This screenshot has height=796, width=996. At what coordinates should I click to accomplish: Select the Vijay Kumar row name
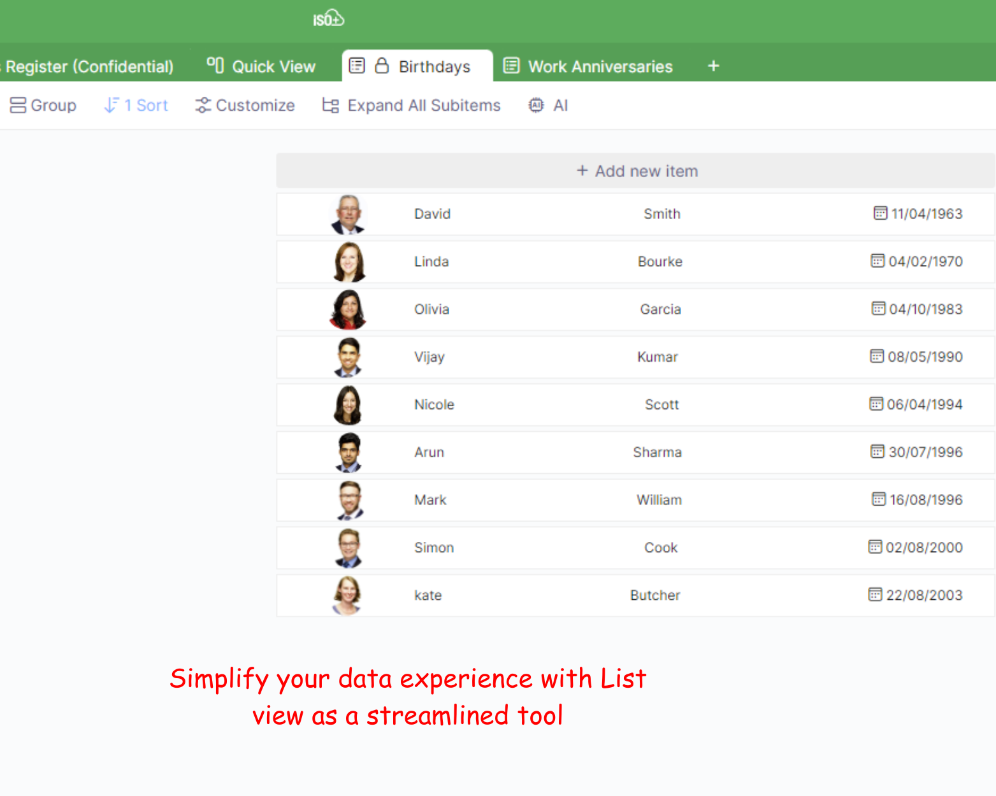(429, 357)
